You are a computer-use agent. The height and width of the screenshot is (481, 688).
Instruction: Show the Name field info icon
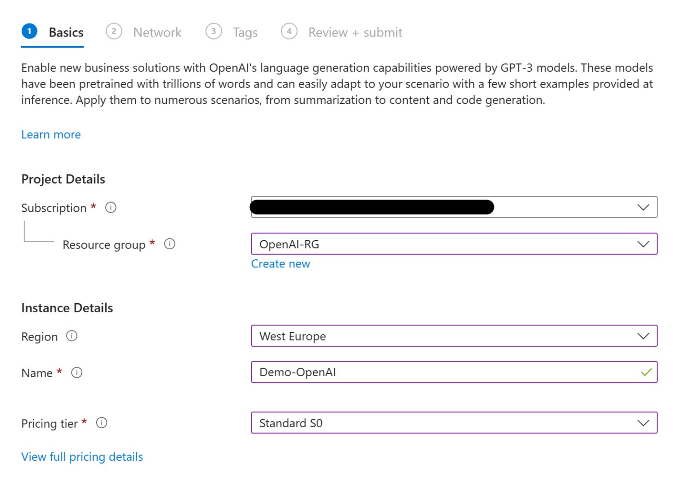(x=76, y=372)
